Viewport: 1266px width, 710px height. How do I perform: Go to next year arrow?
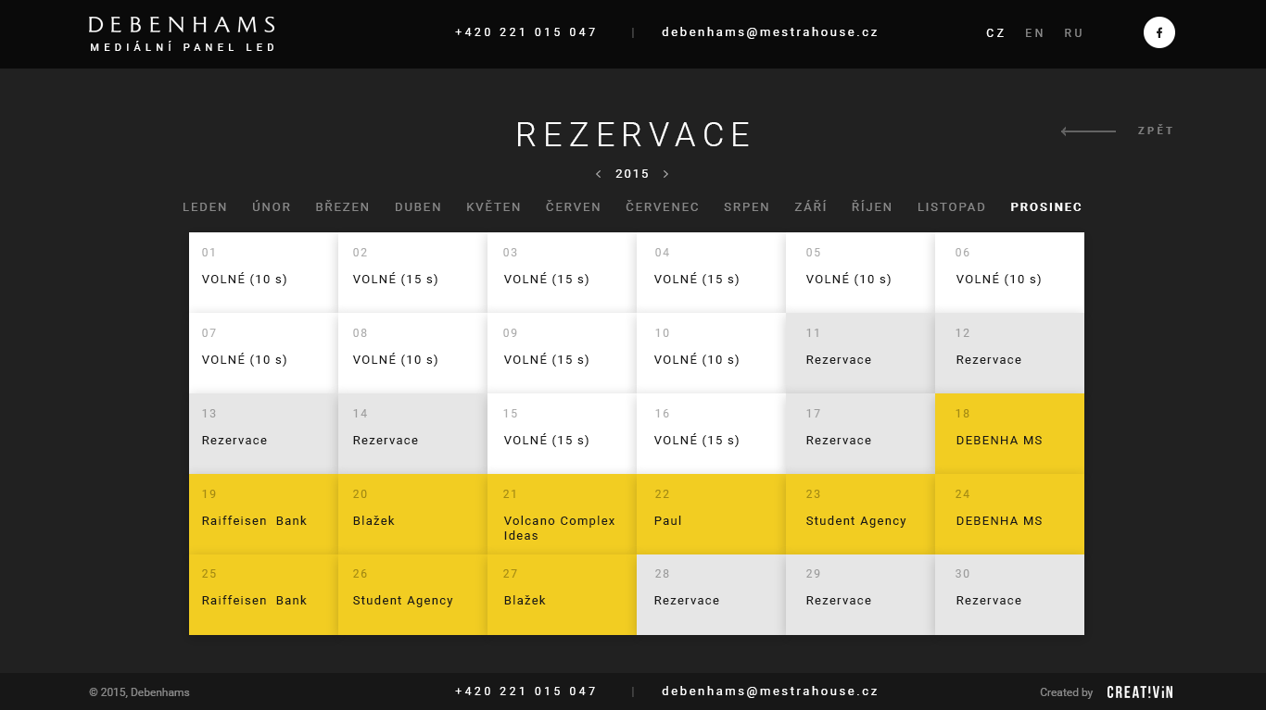(x=665, y=174)
